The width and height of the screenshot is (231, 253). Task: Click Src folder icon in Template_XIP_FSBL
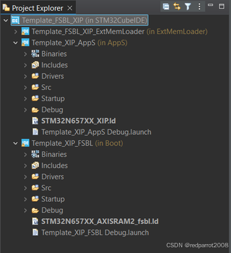tap(35, 188)
